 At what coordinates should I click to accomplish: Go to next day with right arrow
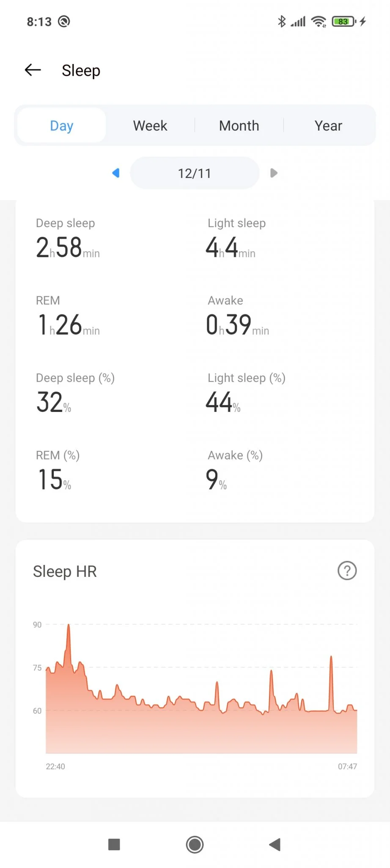tap(274, 173)
